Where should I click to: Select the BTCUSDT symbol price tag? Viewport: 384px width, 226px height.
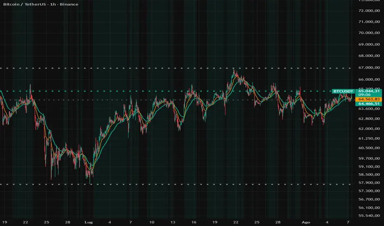click(343, 91)
